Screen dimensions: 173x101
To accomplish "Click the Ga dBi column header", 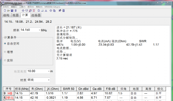I will (97, 89).
